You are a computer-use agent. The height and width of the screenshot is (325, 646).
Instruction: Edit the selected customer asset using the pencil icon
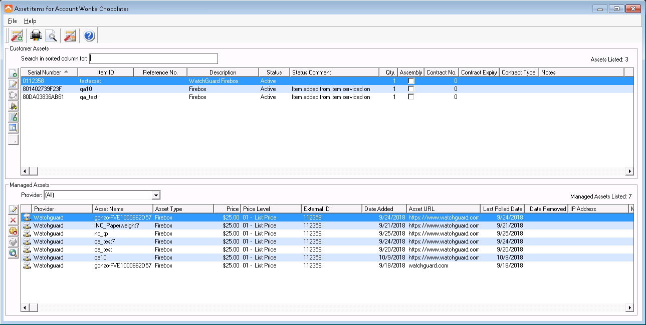point(14,84)
